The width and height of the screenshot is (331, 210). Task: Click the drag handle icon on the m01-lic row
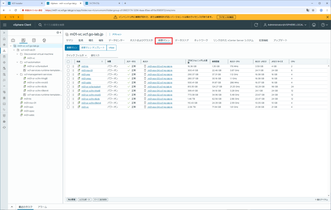pos(73,66)
